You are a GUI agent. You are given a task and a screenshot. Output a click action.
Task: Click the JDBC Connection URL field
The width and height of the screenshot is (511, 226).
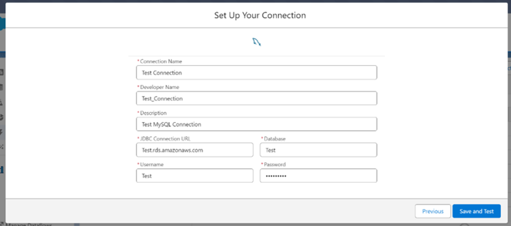[x=194, y=150]
